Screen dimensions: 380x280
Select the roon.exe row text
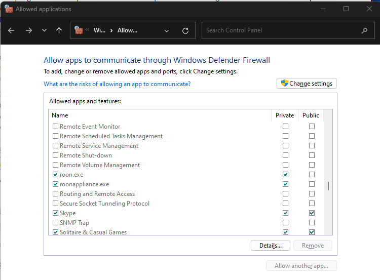coord(71,175)
